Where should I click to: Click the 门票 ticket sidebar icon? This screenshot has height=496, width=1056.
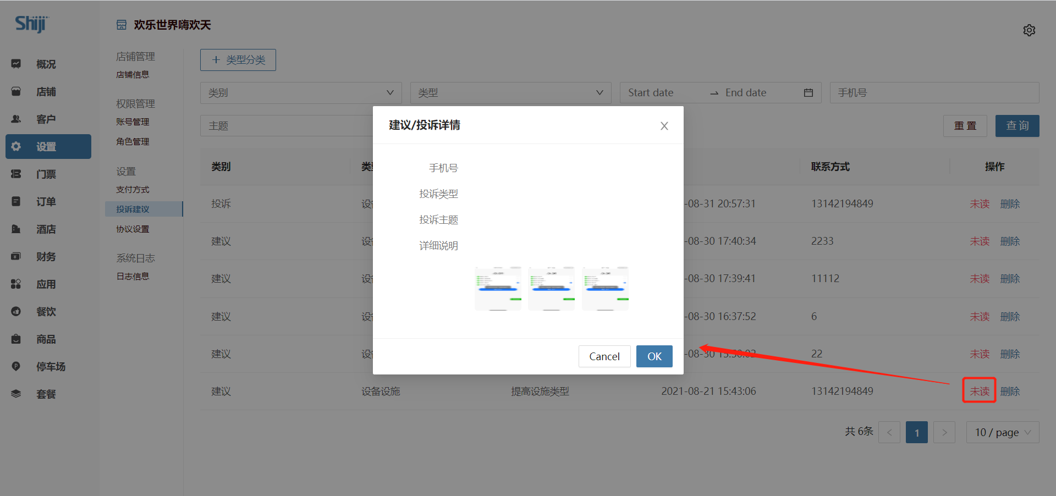16,174
